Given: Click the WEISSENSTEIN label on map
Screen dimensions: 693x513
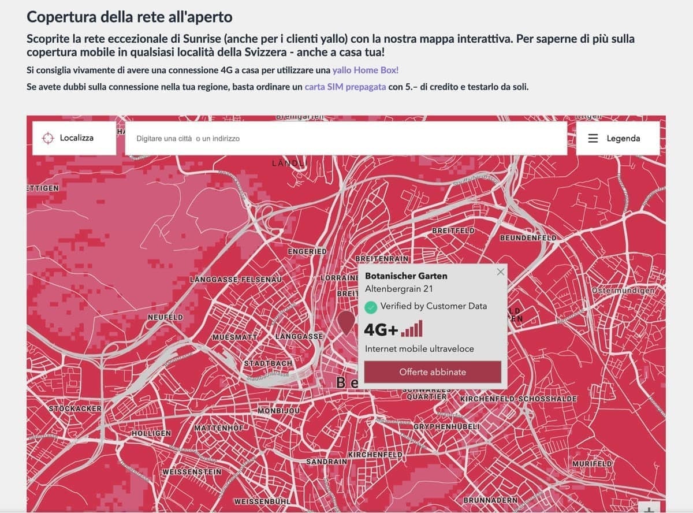Looking at the screenshot, I should [x=192, y=472].
